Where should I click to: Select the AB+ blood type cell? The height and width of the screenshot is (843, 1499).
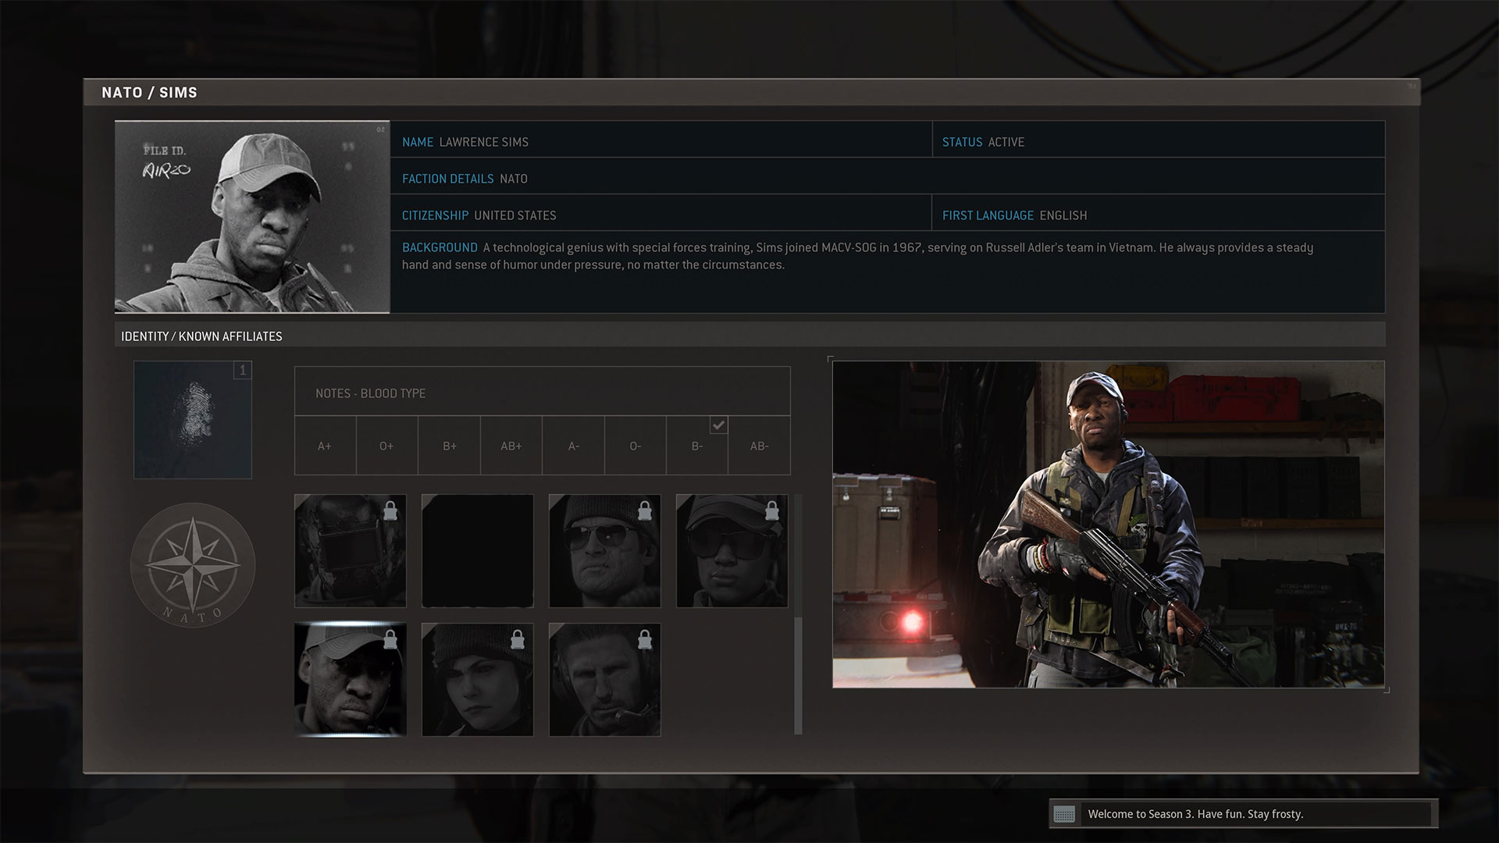pos(511,446)
